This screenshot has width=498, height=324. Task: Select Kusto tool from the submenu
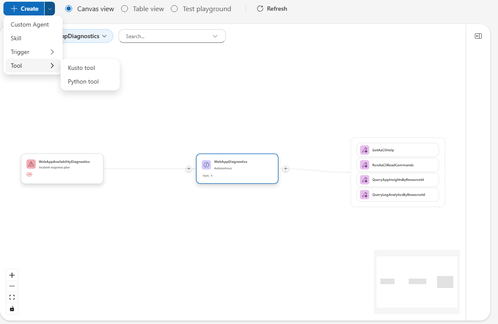click(x=90, y=68)
